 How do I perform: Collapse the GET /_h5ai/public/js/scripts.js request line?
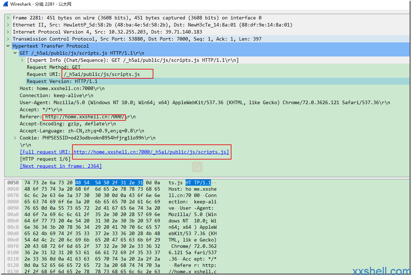tap(15, 53)
